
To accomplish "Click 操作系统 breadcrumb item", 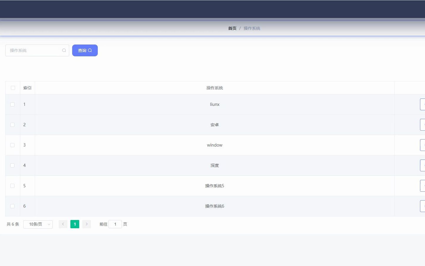I will [252, 28].
